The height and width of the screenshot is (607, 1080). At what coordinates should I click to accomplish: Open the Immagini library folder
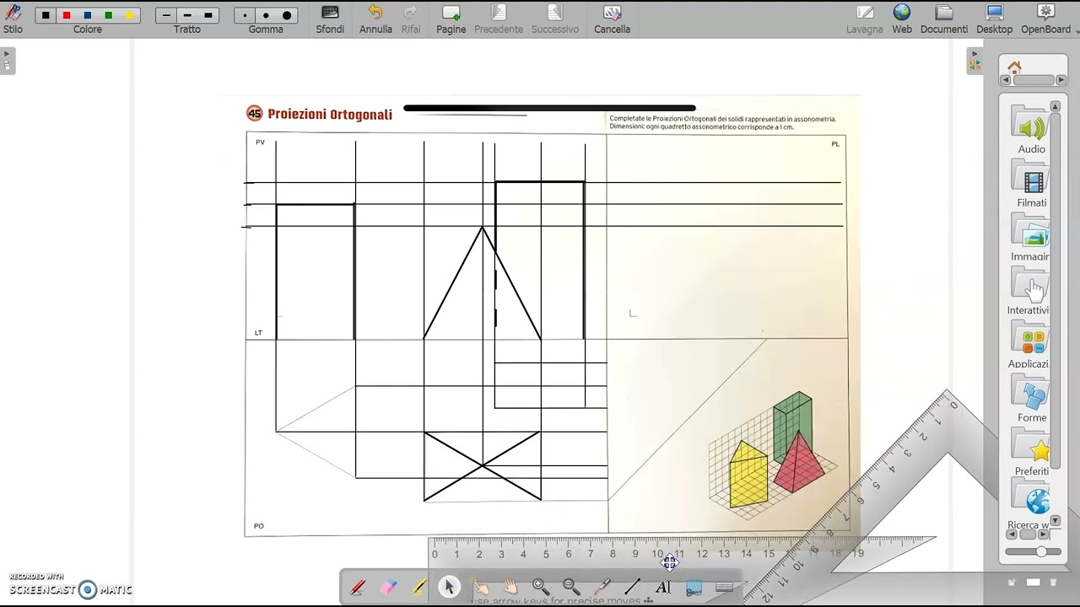[x=1031, y=239]
